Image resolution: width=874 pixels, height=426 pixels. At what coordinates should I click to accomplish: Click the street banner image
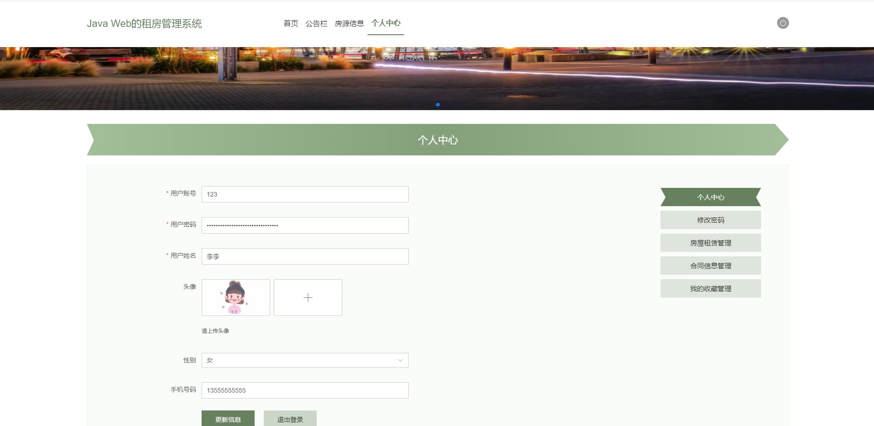click(437, 78)
